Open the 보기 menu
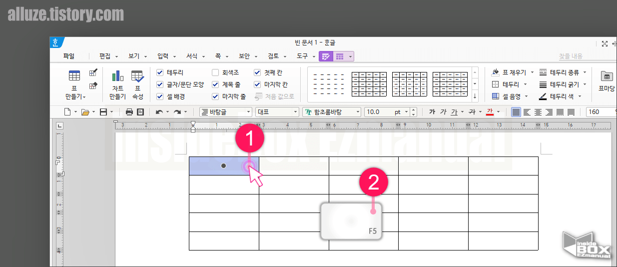 point(137,56)
